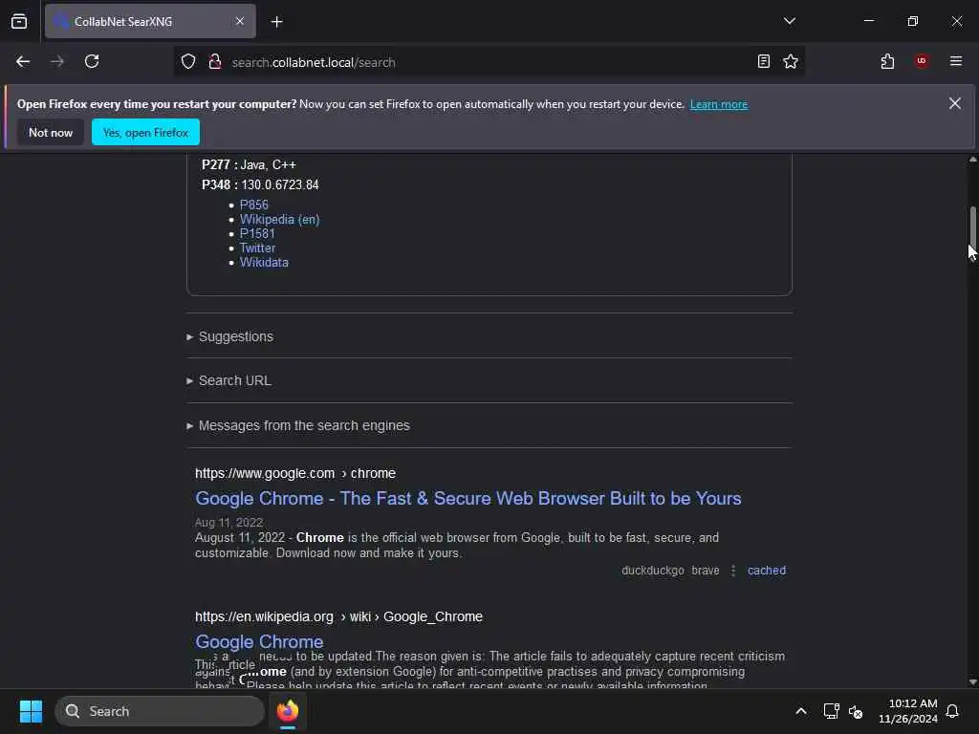Screen dimensions: 979x734
Task: Open the Wikidata link
Action: (264, 262)
